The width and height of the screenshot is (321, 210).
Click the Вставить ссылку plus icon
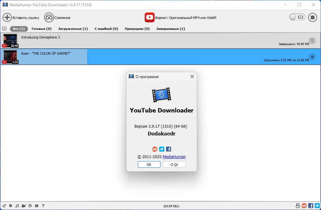tap(7, 17)
